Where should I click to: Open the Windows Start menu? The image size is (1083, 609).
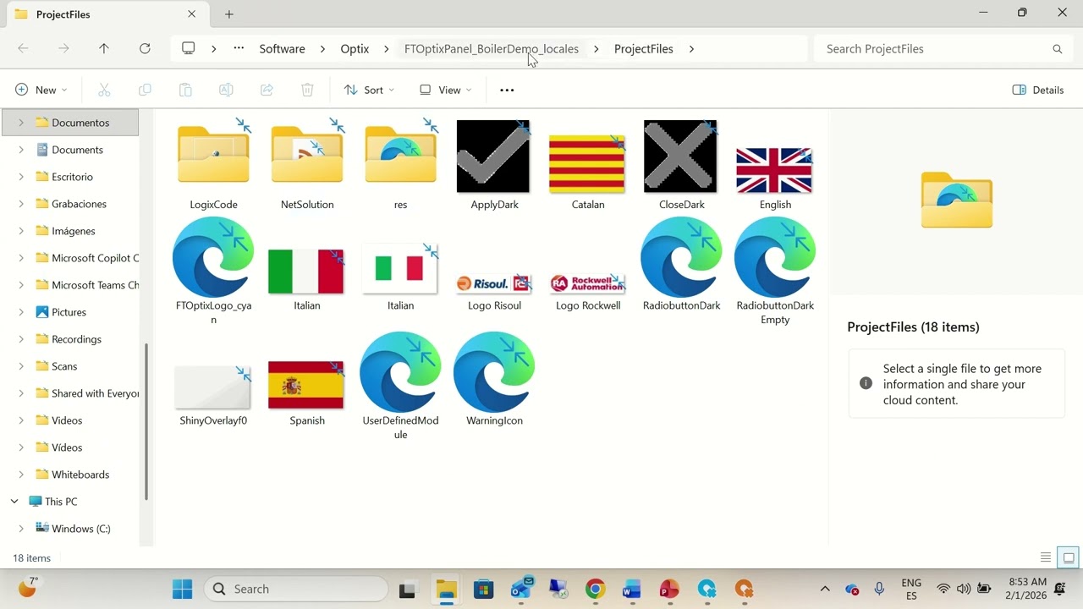pos(182,589)
